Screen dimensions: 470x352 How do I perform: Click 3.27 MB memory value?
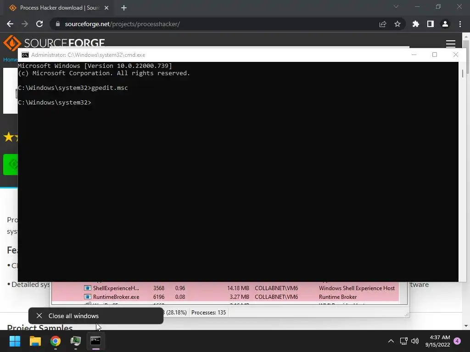[x=239, y=297]
